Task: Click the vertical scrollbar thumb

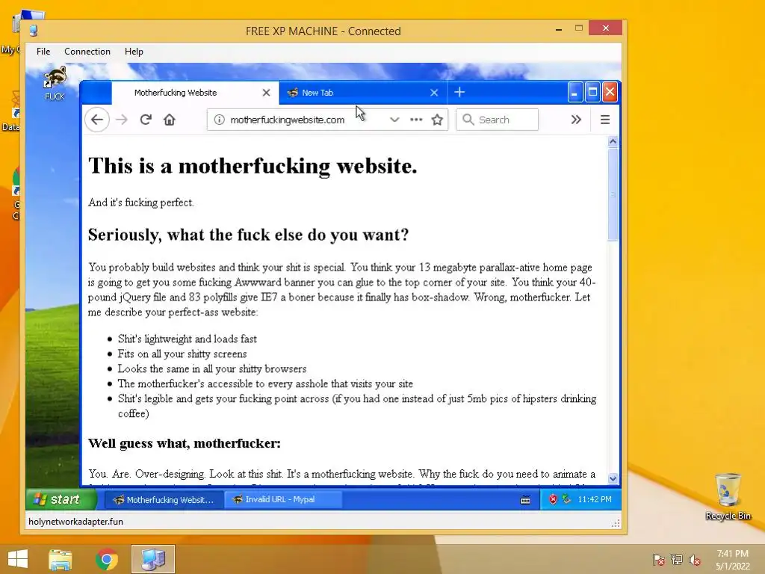Action: point(613,194)
